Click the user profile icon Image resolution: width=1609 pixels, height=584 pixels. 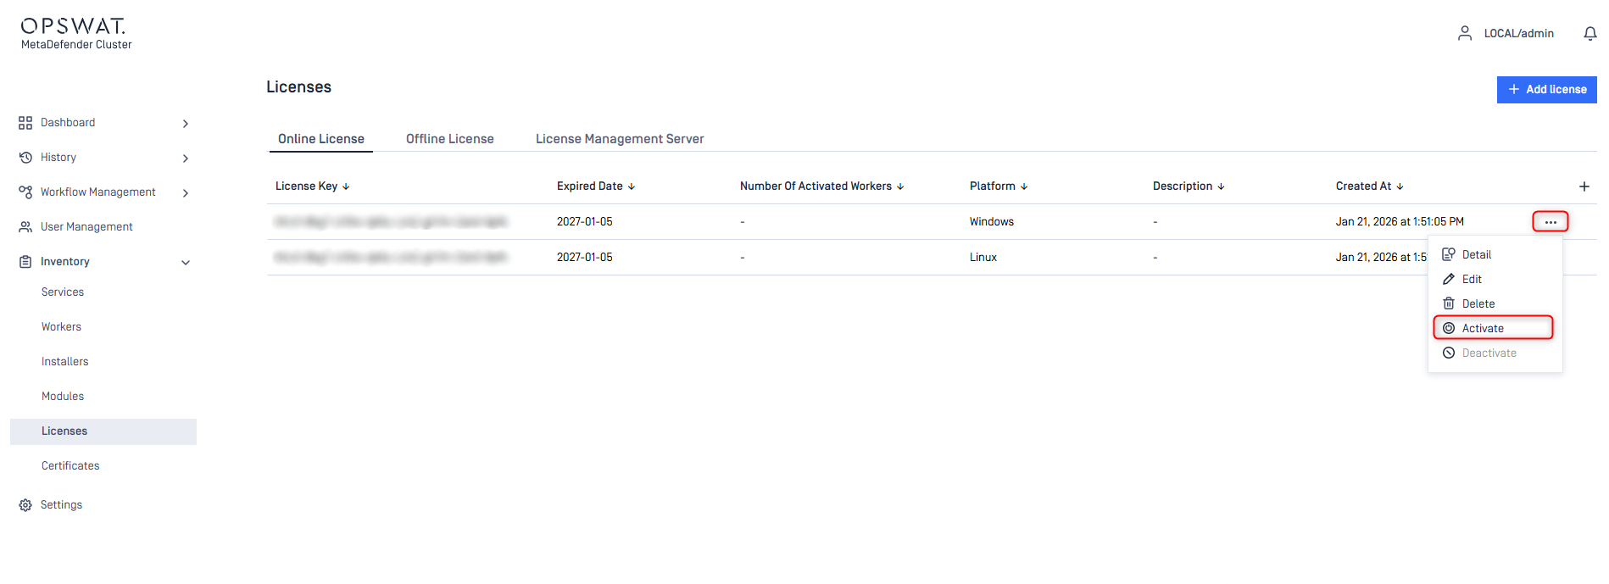click(x=1464, y=33)
